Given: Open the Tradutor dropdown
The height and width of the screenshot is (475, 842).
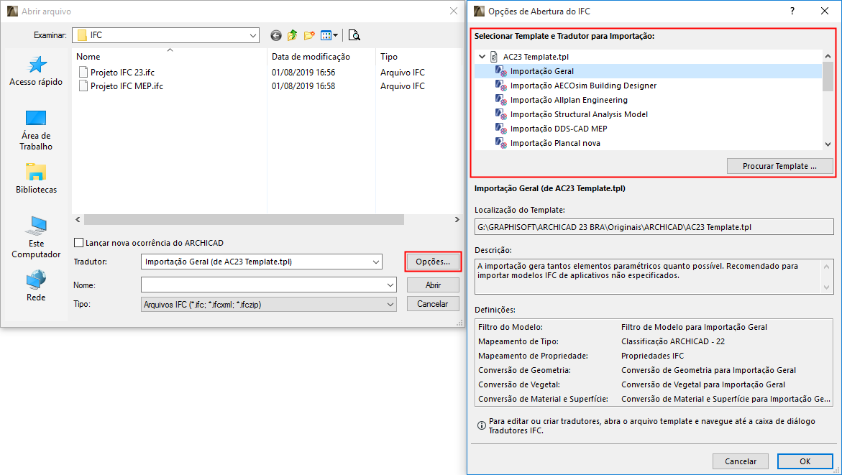Looking at the screenshot, I should pyautogui.click(x=376, y=262).
